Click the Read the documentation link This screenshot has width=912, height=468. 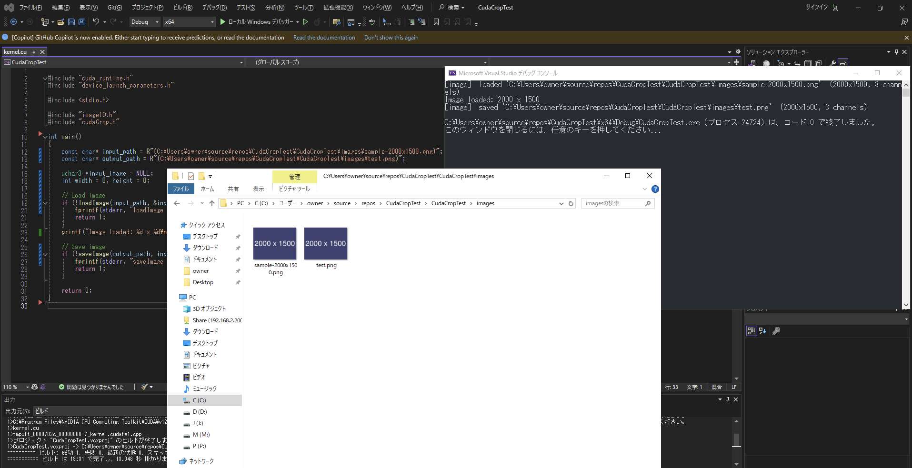324,38
